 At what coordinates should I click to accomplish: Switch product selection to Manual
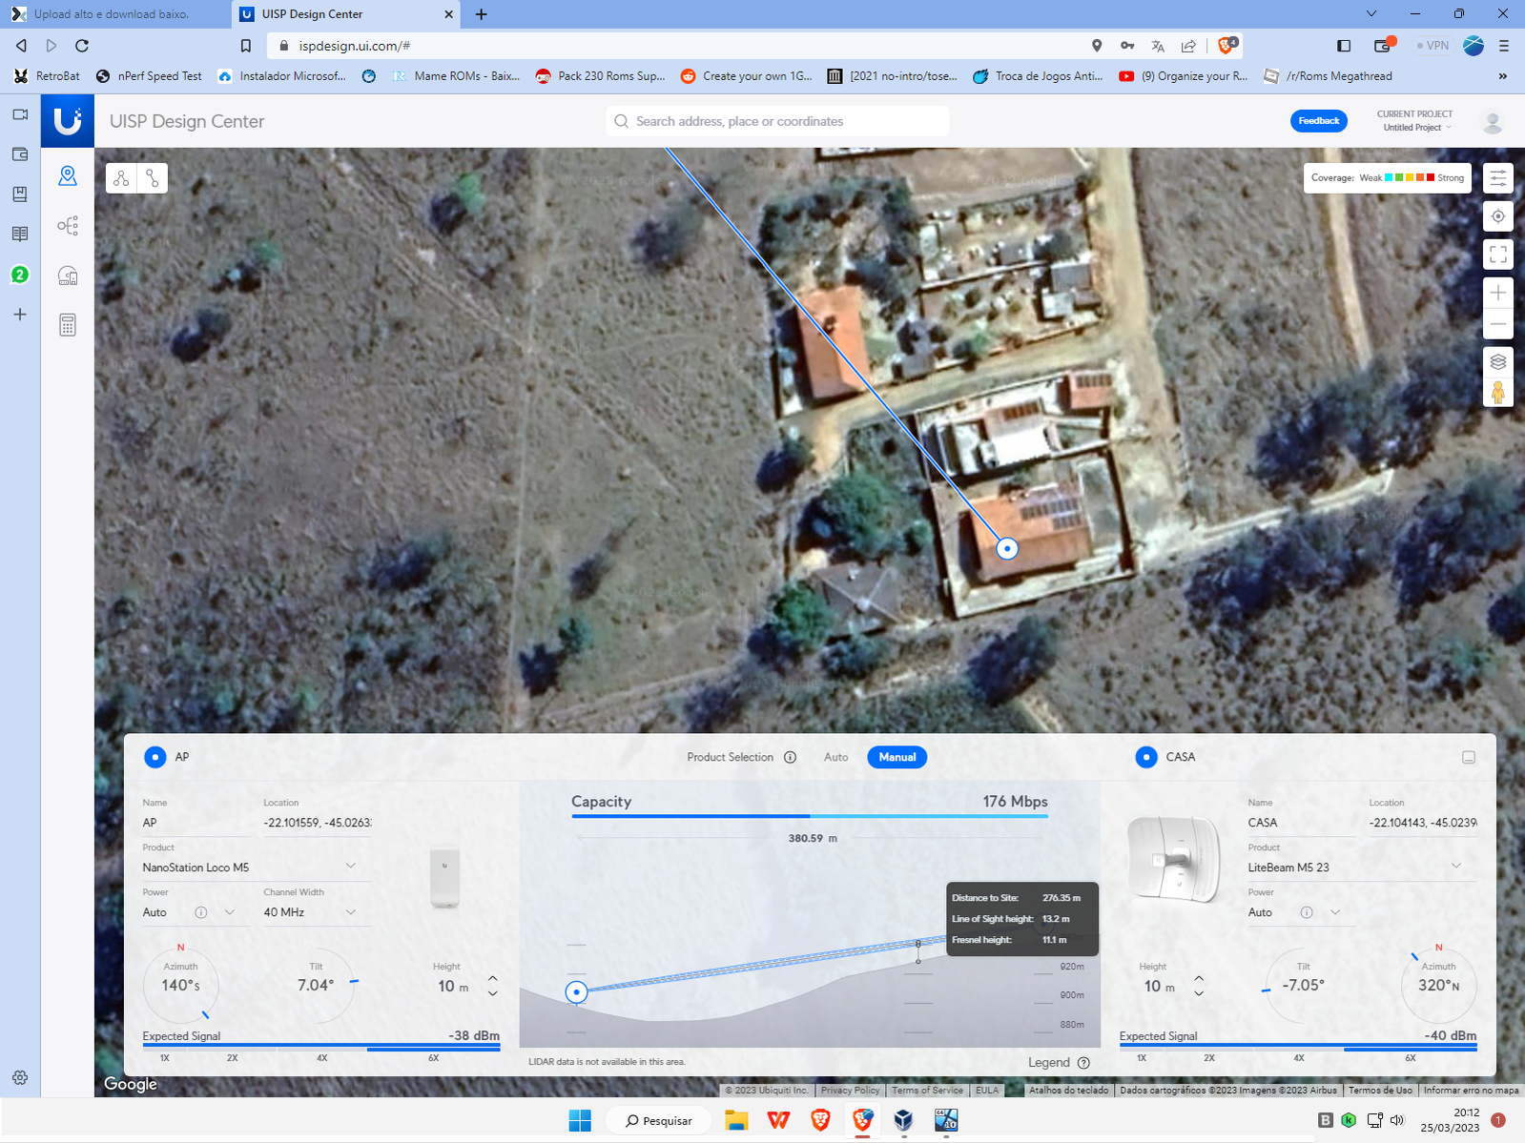896,757
